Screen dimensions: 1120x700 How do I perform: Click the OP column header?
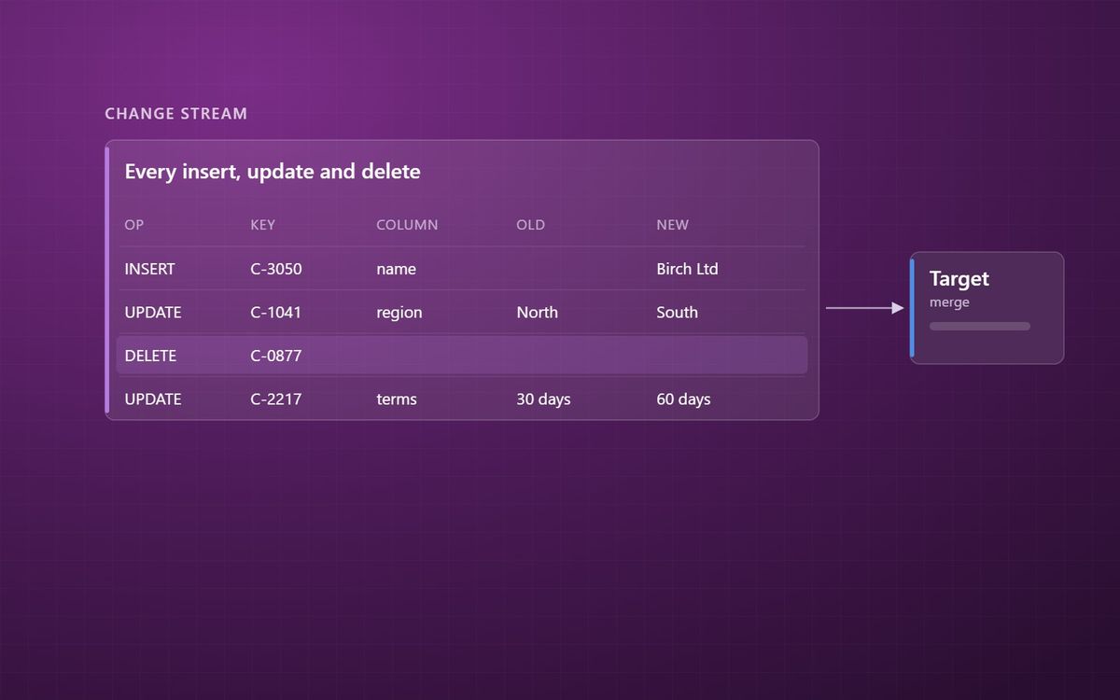[133, 225]
